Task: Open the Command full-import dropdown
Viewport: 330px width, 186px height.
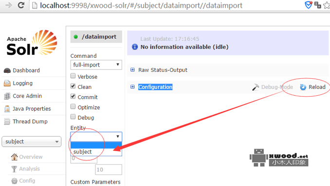Action: click(96, 65)
